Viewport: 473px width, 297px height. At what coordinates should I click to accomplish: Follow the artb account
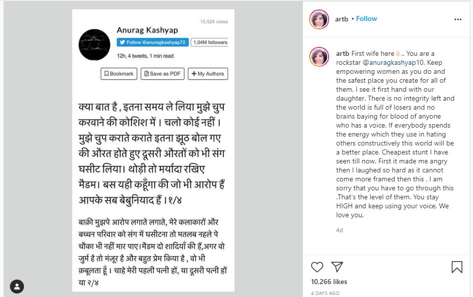(x=366, y=19)
